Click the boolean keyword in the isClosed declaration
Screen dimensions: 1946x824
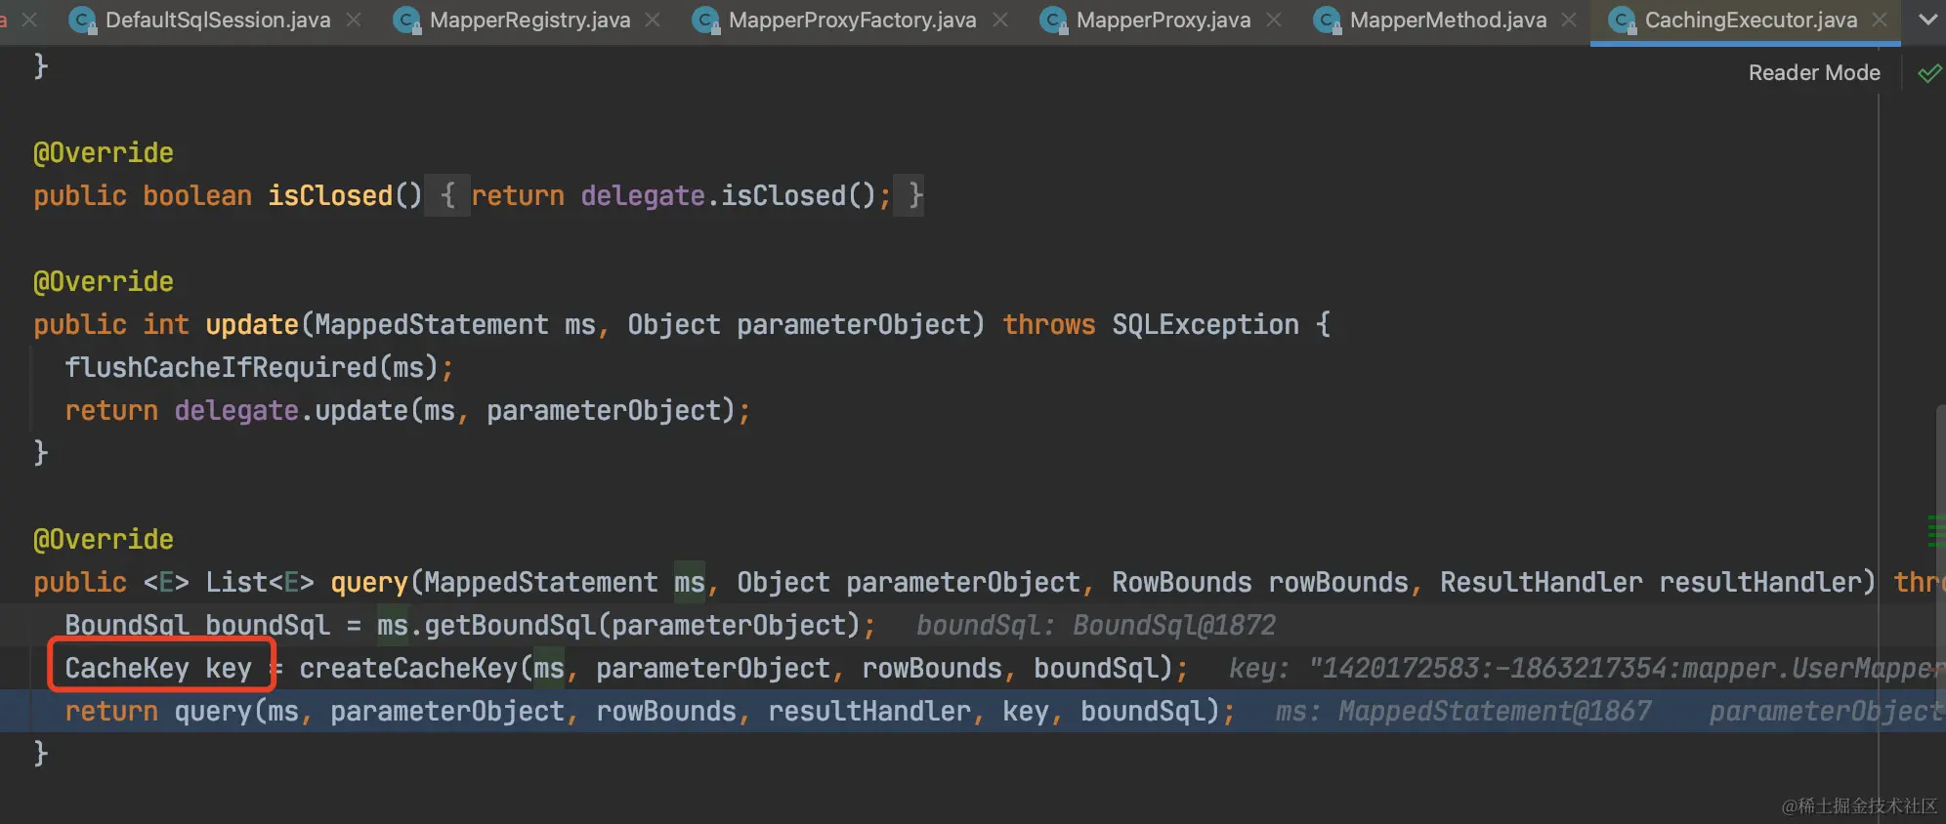pyautogui.click(x=197, y=195)
